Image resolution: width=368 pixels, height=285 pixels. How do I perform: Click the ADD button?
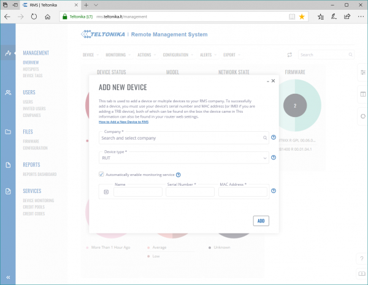(x=261, y=221)
